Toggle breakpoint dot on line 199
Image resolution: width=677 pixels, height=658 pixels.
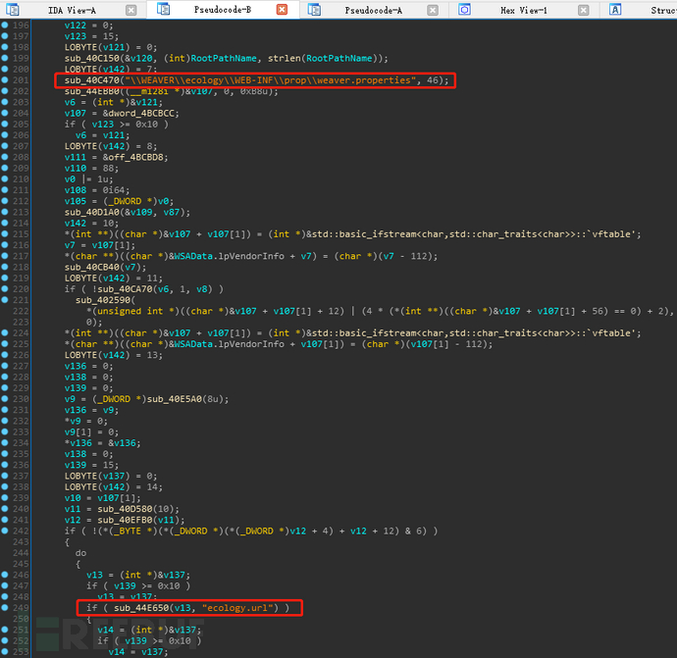click(x=5, y=58)
